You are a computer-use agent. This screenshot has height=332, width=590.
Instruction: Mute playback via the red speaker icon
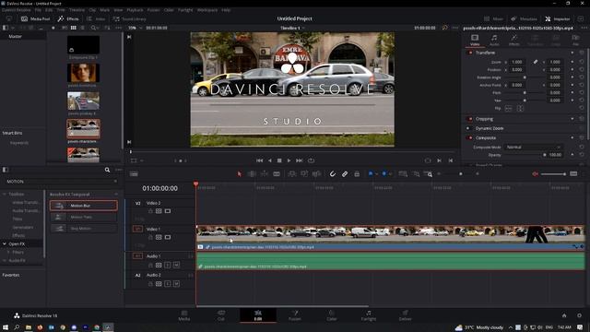(535, 174)
